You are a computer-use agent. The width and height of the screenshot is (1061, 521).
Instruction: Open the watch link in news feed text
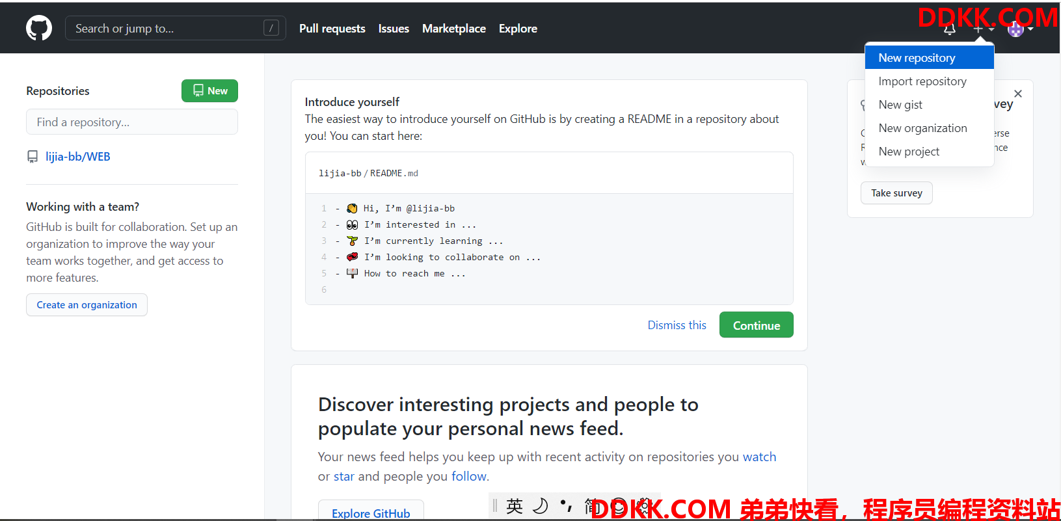tap(759, 457)
